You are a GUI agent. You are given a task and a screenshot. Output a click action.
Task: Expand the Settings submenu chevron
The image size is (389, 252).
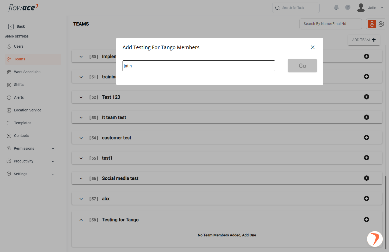click(53, 174)
